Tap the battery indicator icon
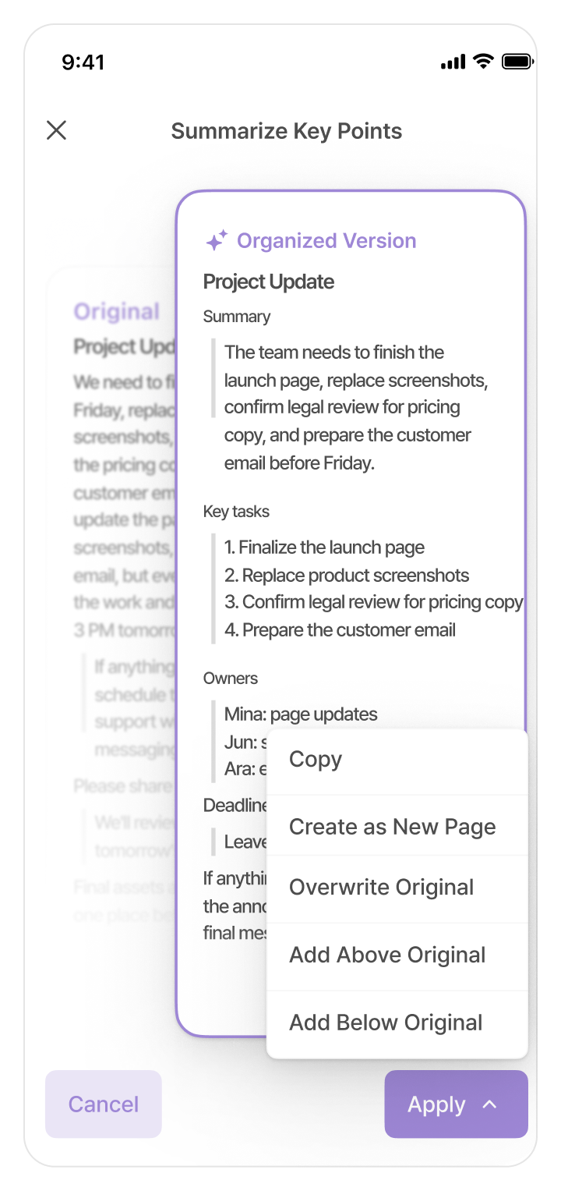The width and height of the screenshot is (561, 1191). click(517, 62)
